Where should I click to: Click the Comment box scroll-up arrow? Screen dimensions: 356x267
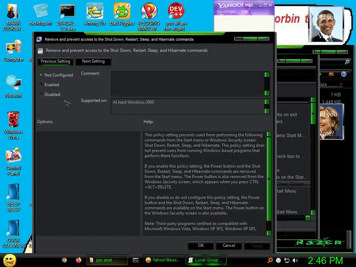tap(267, 74)
